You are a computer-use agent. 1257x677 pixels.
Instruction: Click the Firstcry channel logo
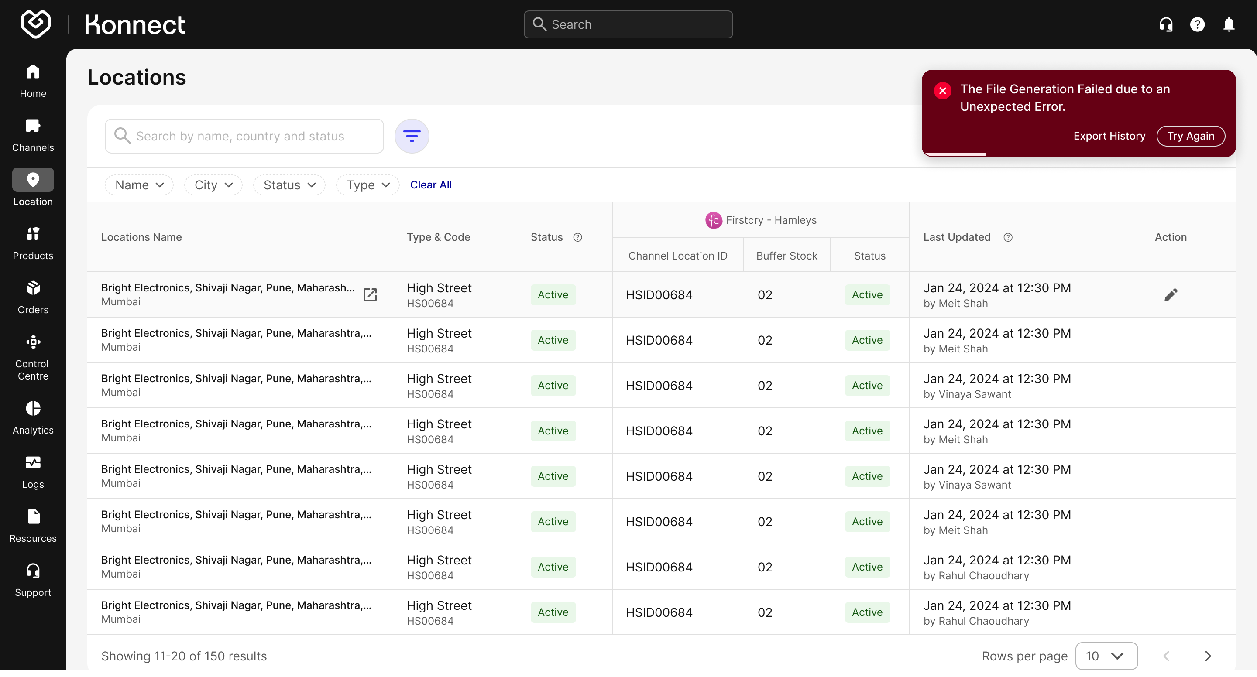pyautogui.click(x=714, y=220)
